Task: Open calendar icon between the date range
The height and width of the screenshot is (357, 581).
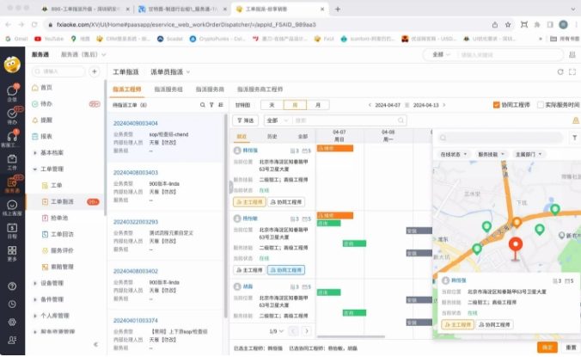Action: (407, 105)
